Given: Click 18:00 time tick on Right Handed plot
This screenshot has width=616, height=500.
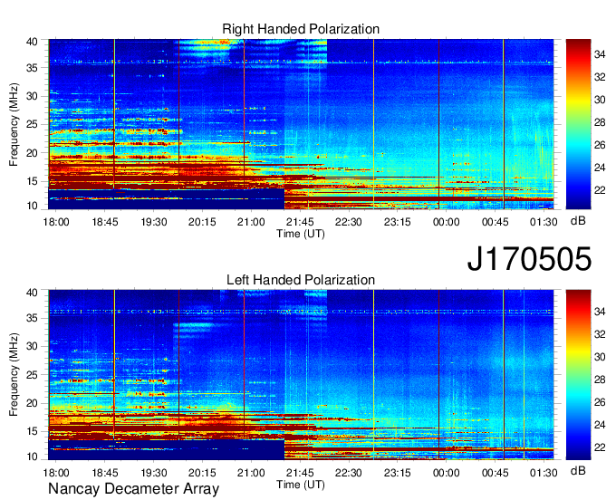Looking at the screenshot, I should [56, 222].
